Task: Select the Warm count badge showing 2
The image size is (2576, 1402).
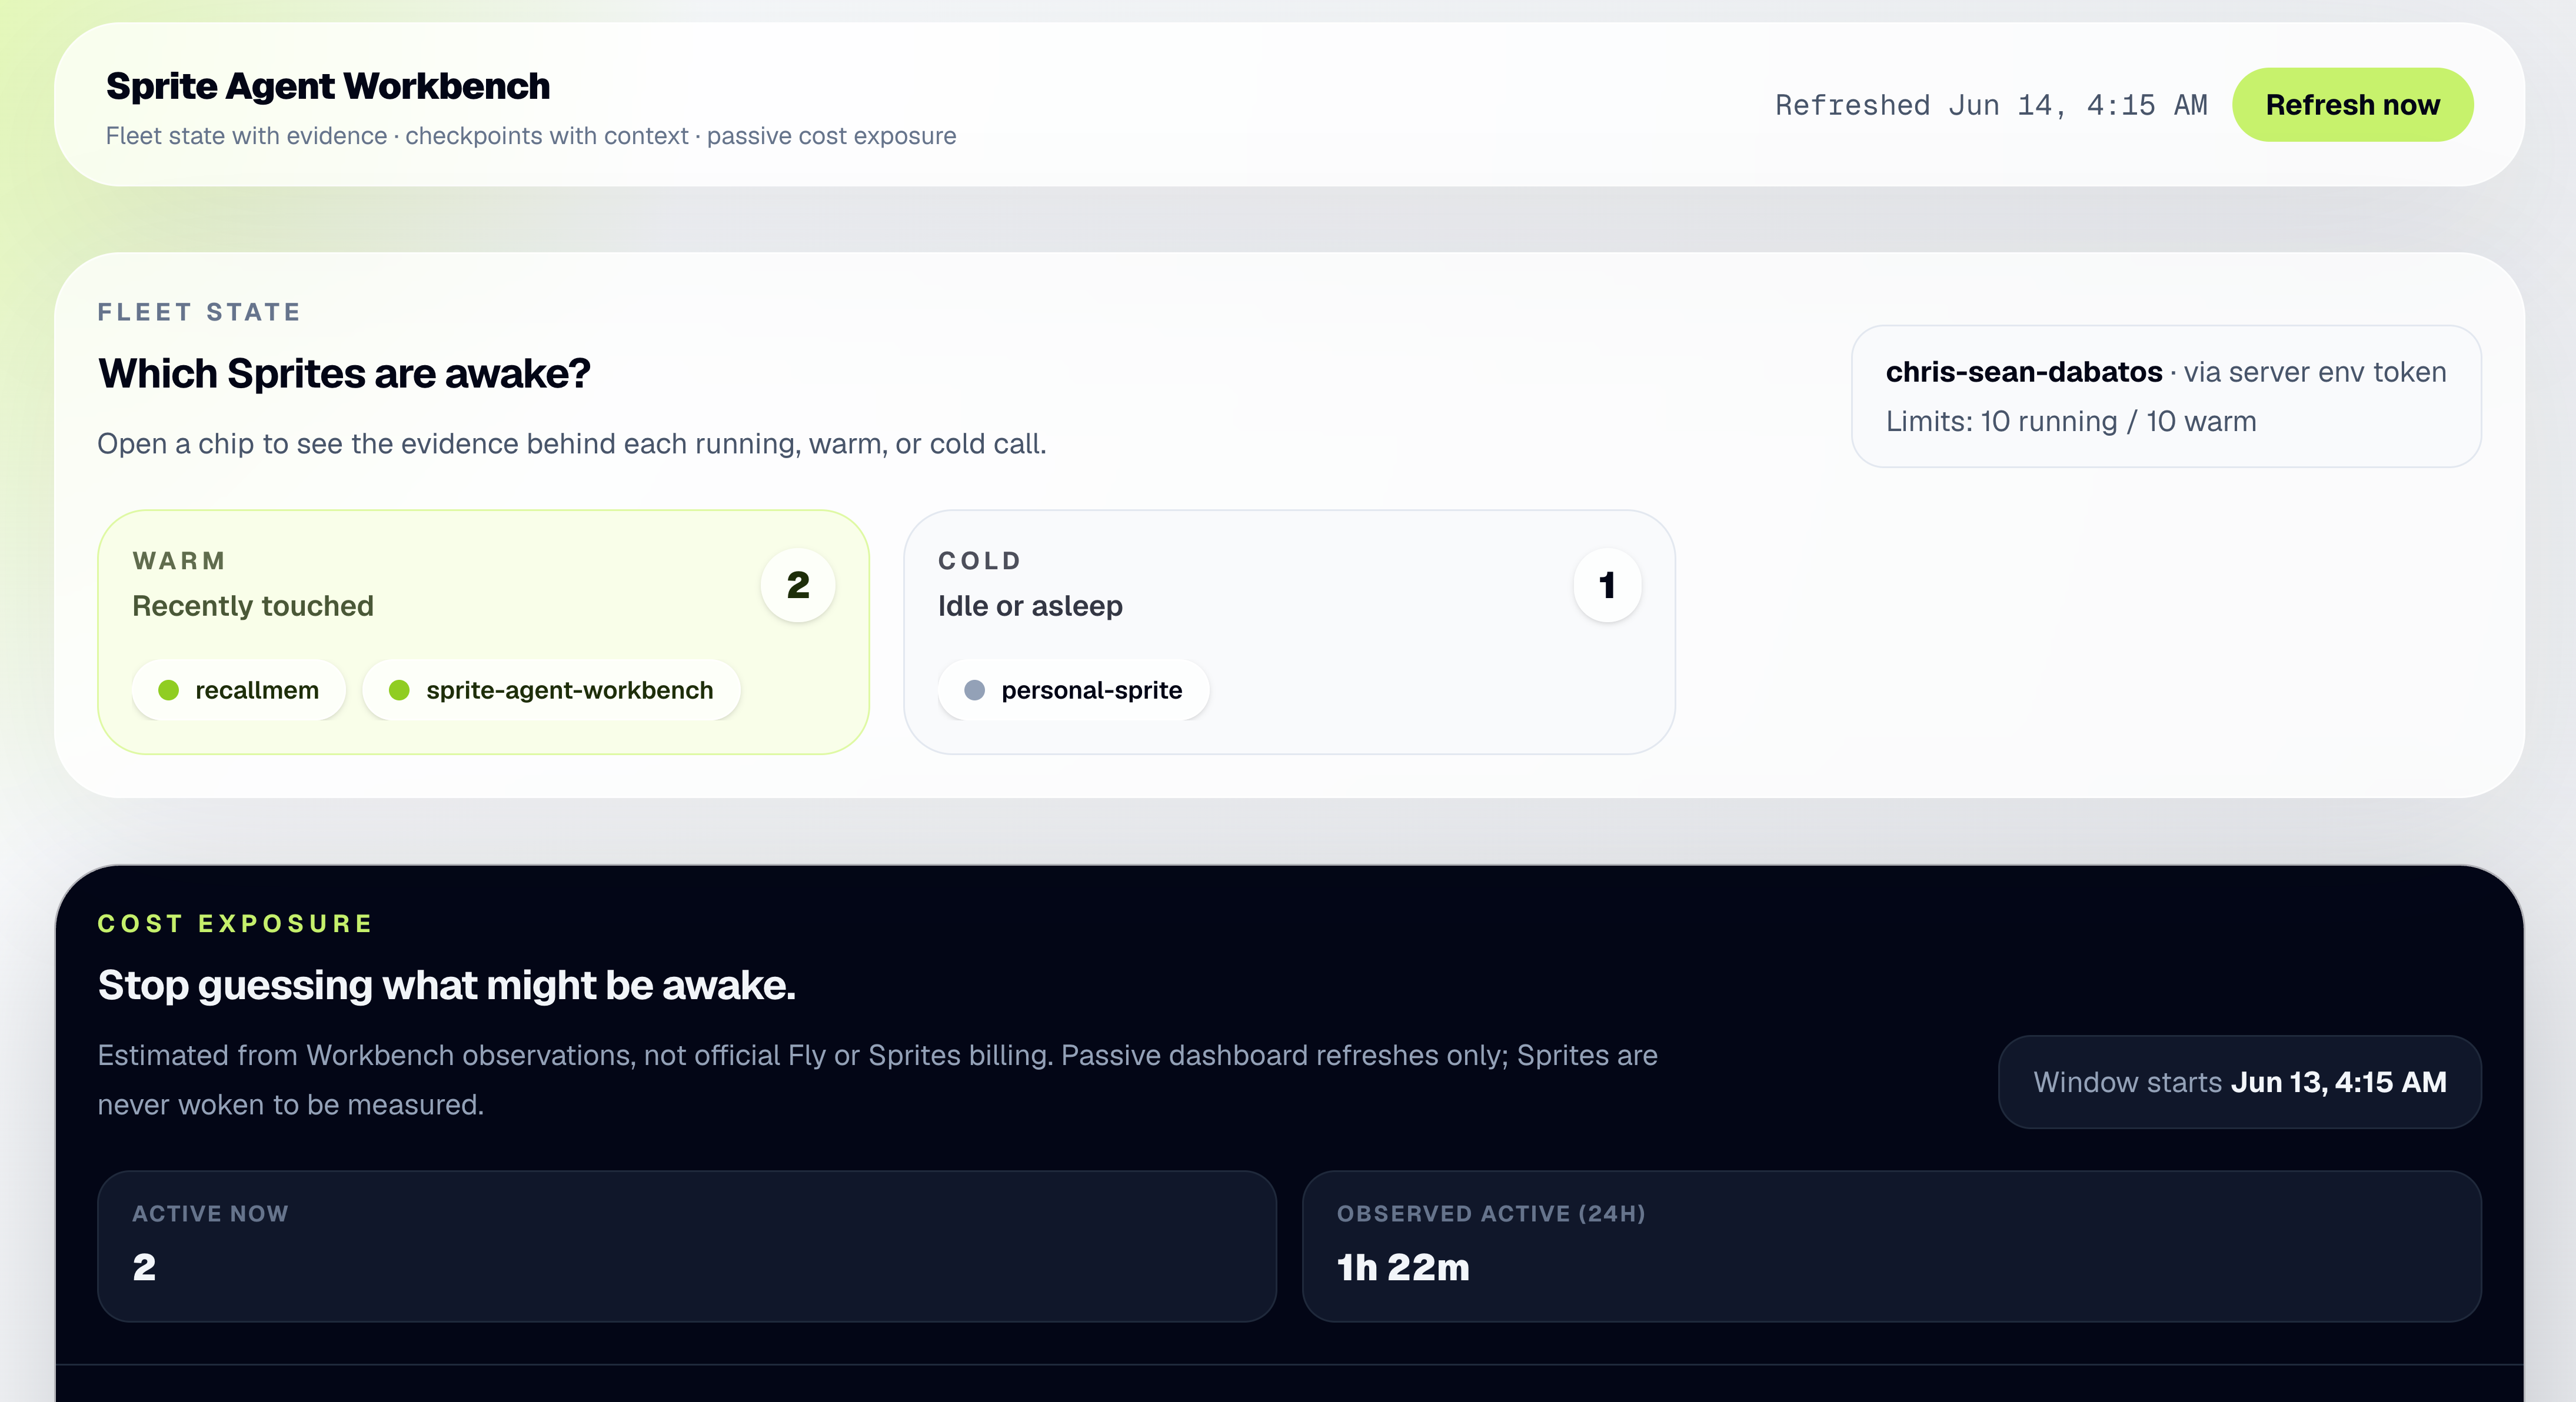Action: [x=798, y=586]
